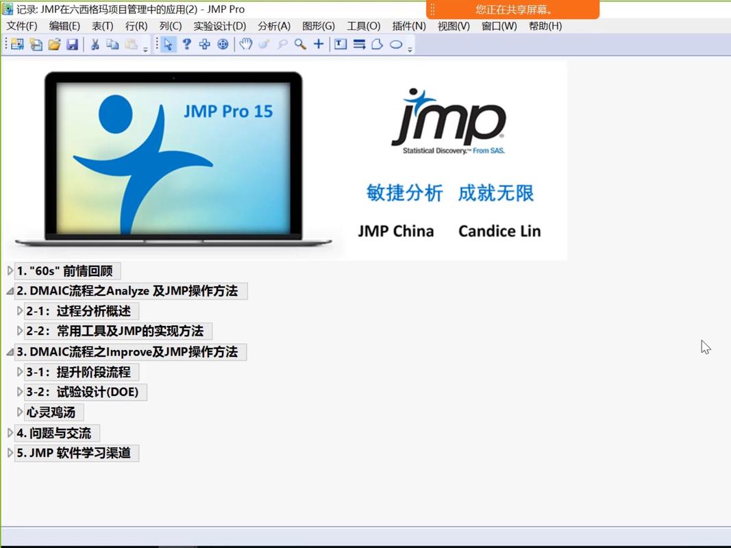This screenshot has height=548, width=731.
Task: Open the 图形(G) menu
Action: (x=319, y=26)
